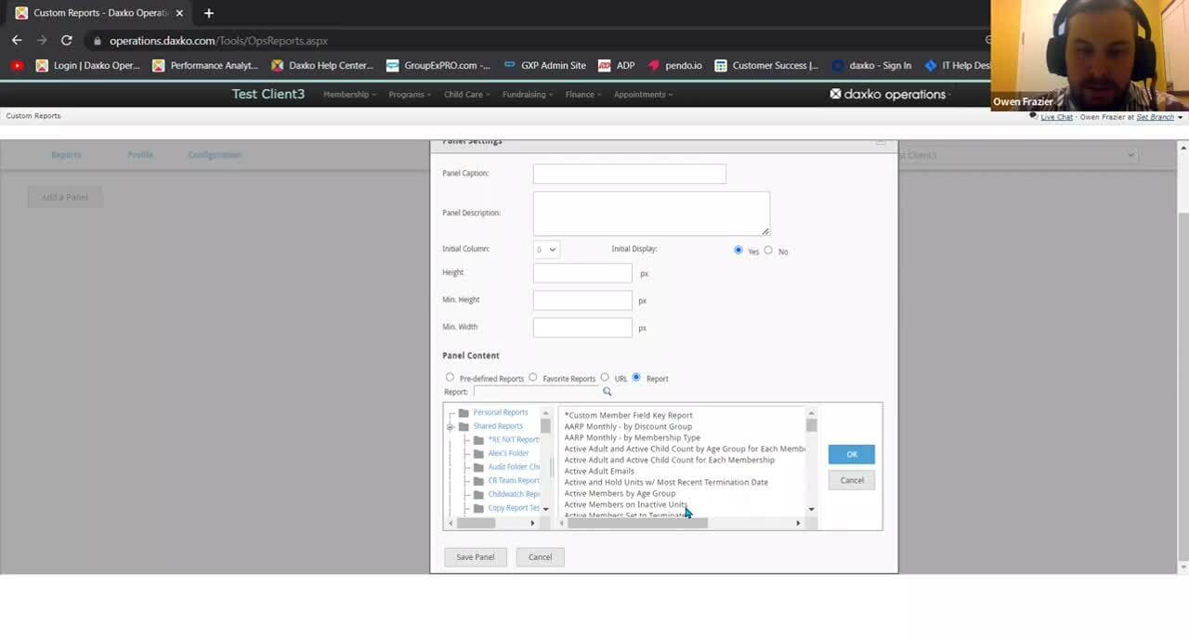1189x638 pixels.
Task: Open the Membership menu
Action: point(348,94)
